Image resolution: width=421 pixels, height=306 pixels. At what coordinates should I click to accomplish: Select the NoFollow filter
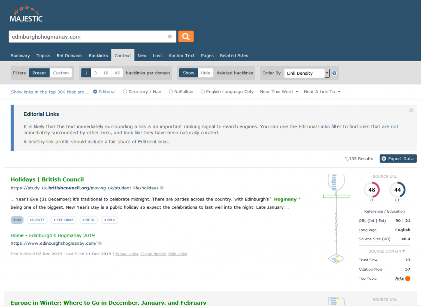click(x=181, y=92)
